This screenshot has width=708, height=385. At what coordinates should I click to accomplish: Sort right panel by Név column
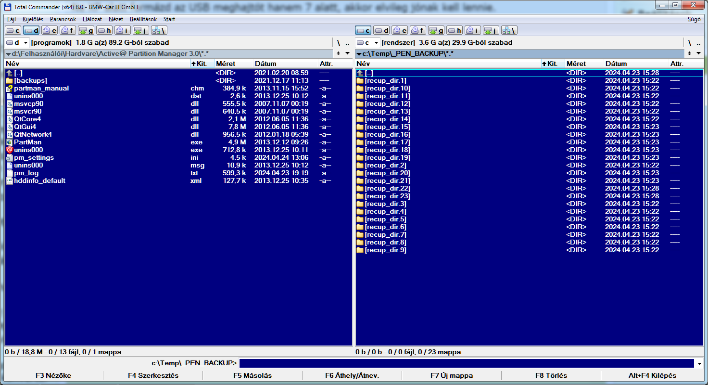[x=448, y=64]
